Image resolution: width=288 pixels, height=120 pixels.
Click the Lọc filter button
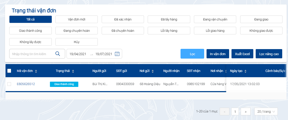192,54
